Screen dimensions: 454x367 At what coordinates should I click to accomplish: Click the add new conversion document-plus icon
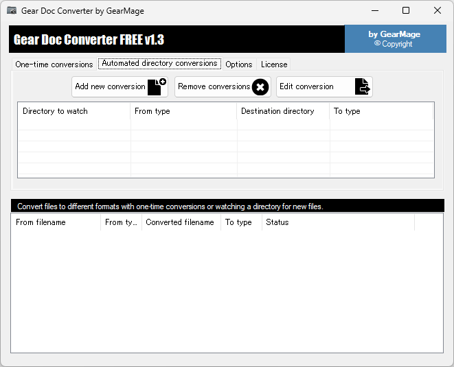click(x=157, y=87)
